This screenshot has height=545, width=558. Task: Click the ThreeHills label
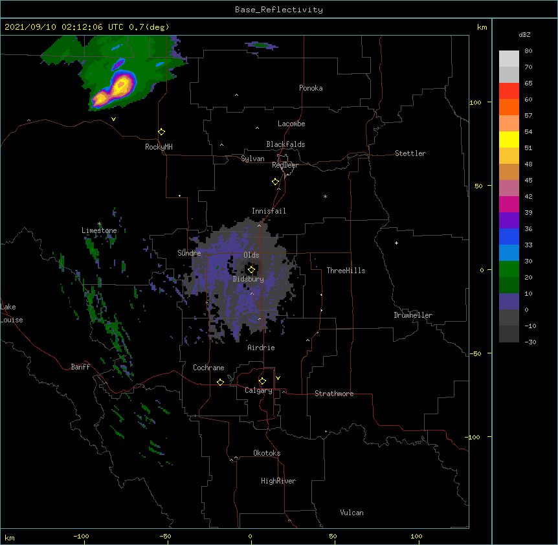tap(346, 271)
